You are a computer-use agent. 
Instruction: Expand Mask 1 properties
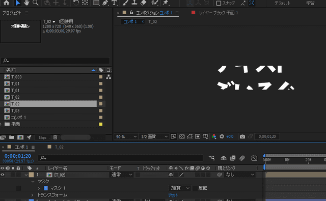coord(39,188)
